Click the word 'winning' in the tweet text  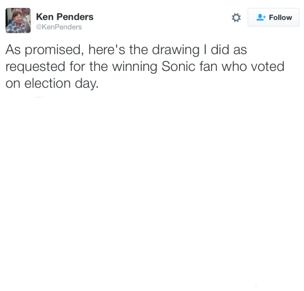pyautogui.click(x=135, y=67)
